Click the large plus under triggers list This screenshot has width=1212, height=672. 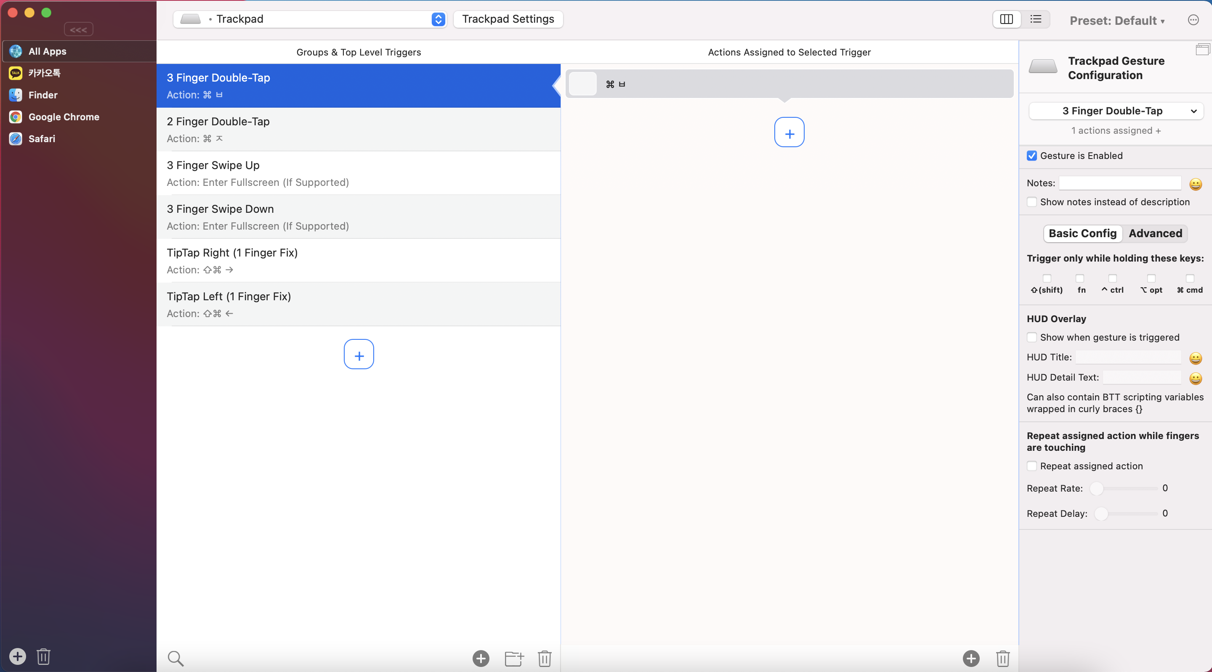(359, 354)
